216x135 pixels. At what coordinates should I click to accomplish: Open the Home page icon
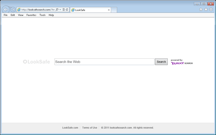coord(201,10)
